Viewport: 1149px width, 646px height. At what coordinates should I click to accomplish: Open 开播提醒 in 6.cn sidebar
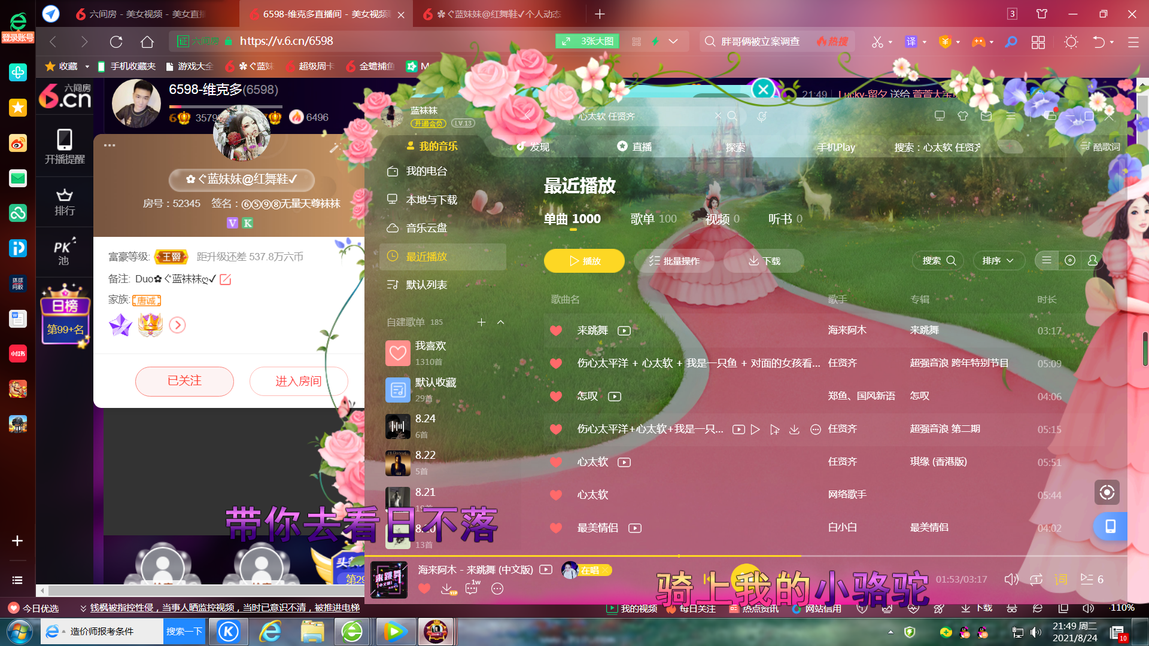[x=65, y=147]
